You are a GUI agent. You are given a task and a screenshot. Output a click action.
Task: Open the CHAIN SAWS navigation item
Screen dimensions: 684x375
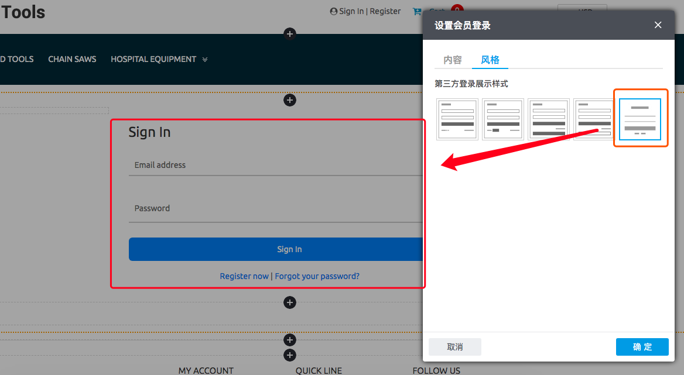pos(72,59)
